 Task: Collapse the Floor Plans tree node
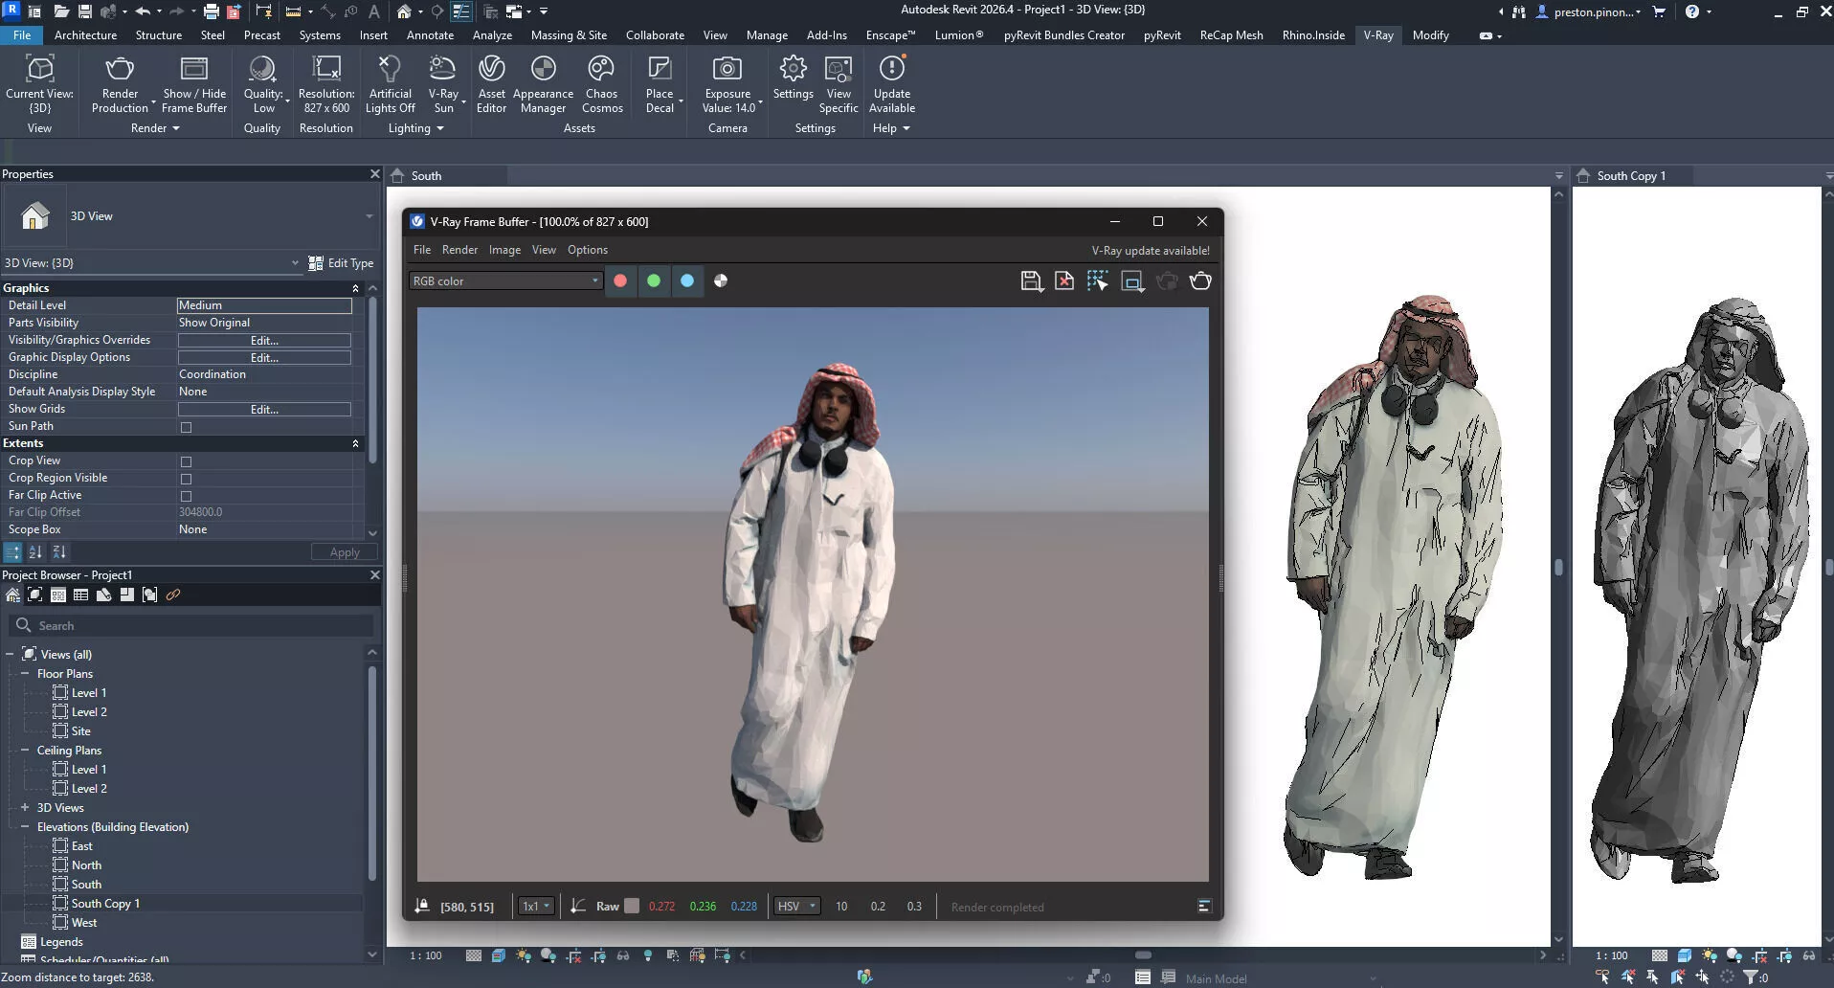25,674
